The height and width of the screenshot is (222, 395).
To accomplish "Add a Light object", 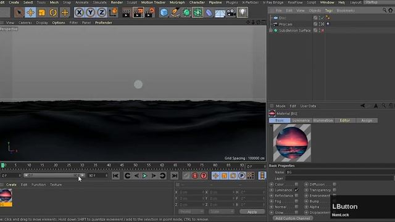I will [243, 12].
